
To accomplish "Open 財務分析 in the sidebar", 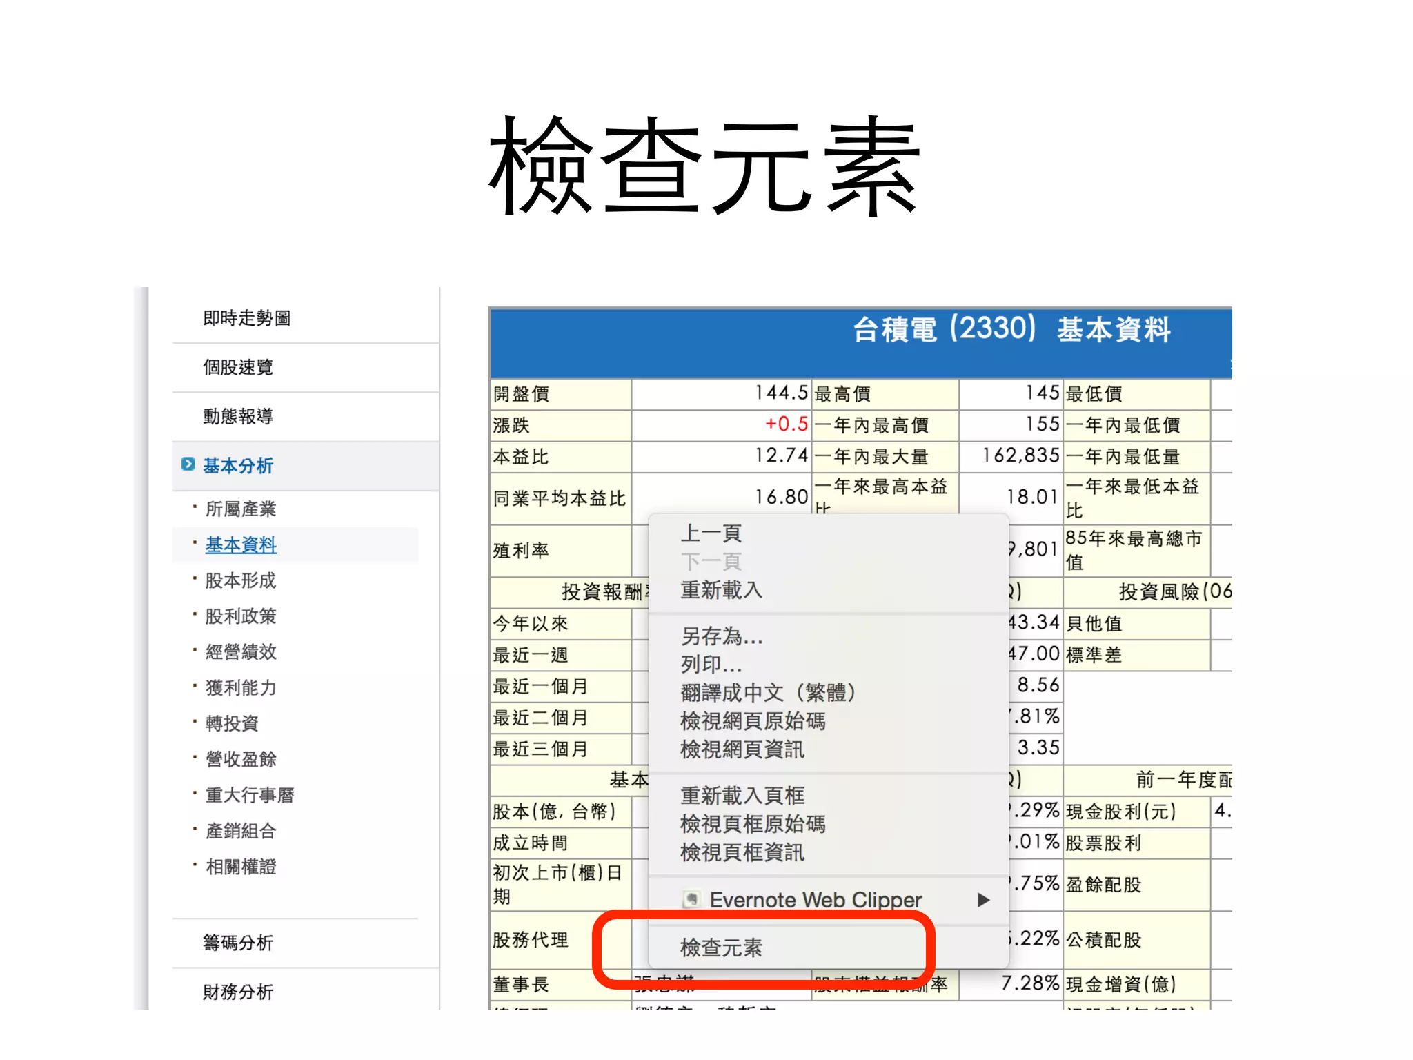I will pyautogui.click(x=237, y=992).
